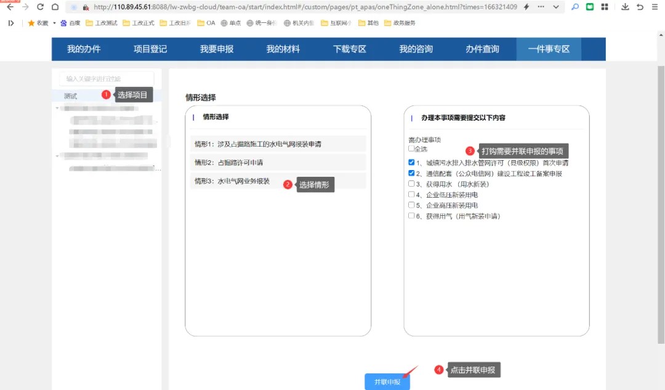Collapse the first blurred tree node arrow

point(57,108)
